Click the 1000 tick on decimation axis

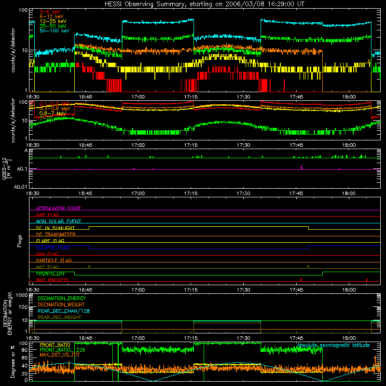pos(22,295)
